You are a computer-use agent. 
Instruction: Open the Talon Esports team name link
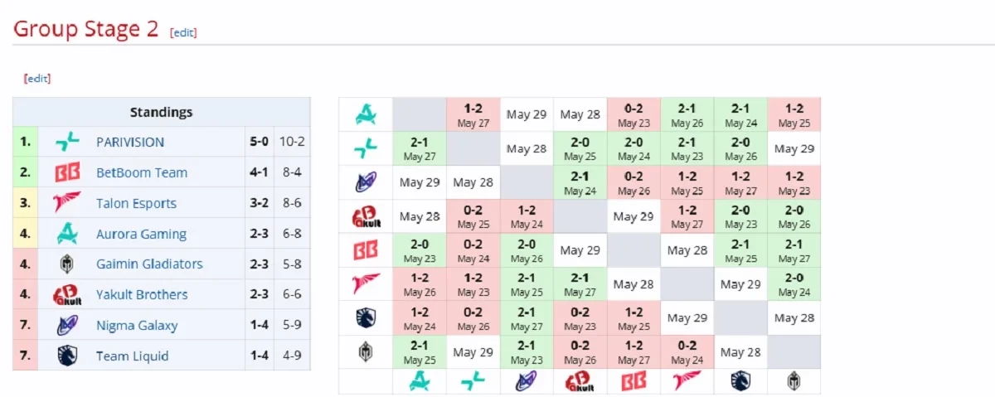(136, 204)
